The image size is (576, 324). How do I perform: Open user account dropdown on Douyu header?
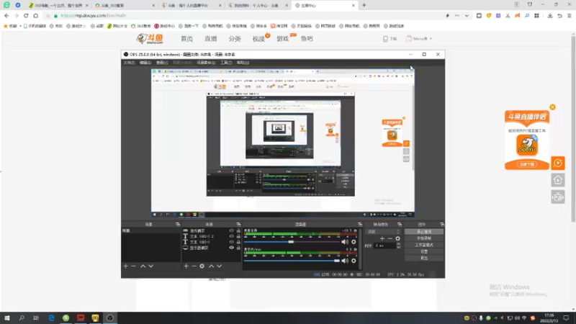(x=419, y=39)
